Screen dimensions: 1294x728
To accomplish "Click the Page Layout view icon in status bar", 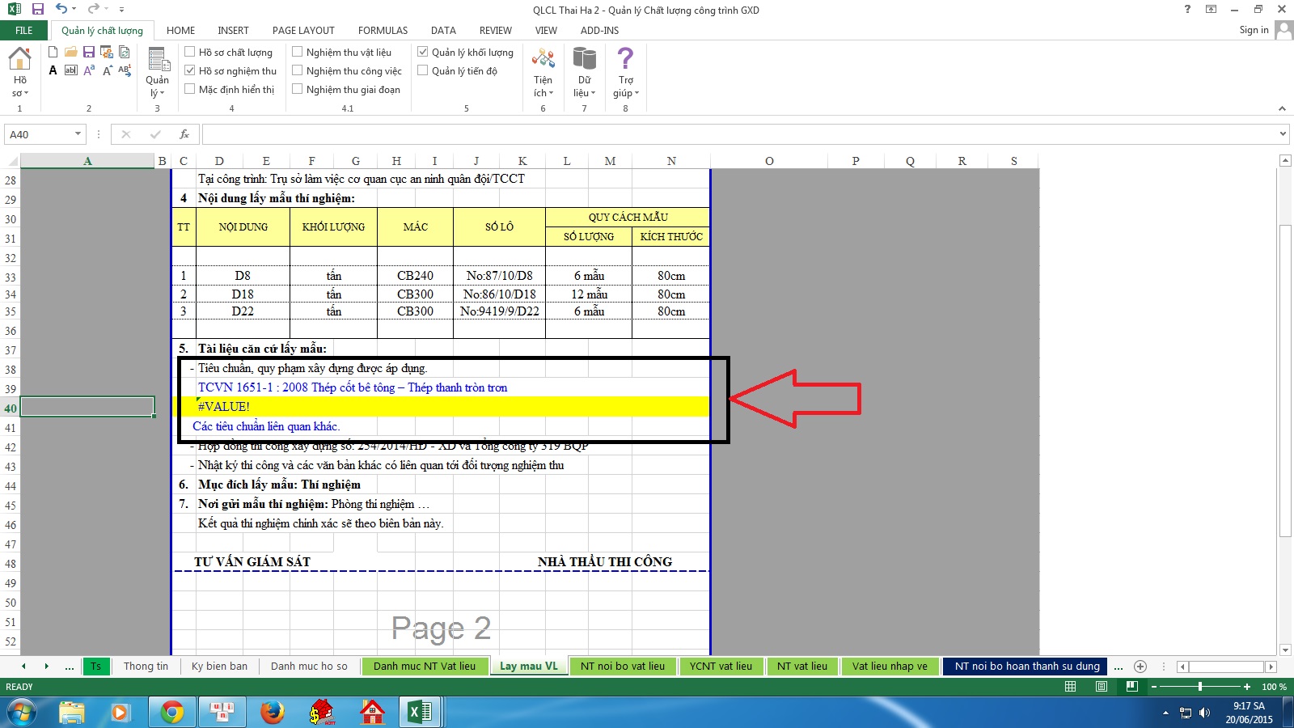I will click(x=1101, y=687).
